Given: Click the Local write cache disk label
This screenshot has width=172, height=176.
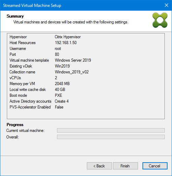Looking at the screenshot, I should pos(27,90).
